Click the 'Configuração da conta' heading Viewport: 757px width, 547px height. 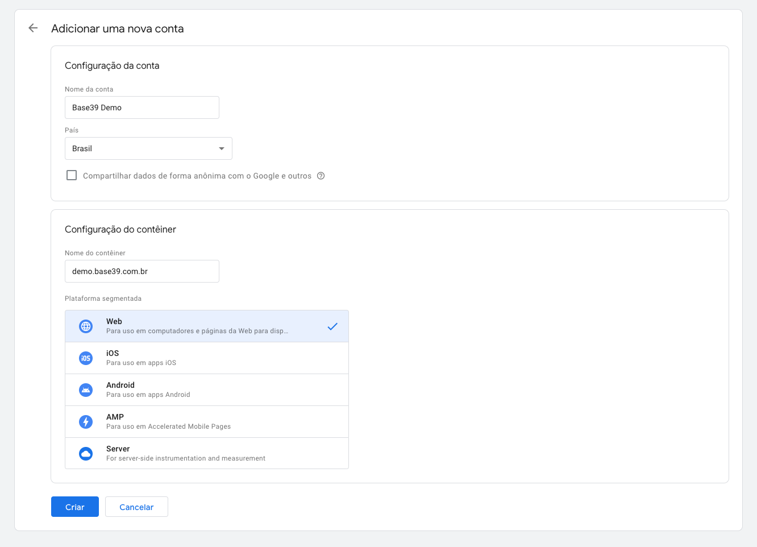(x=112, y=65)
